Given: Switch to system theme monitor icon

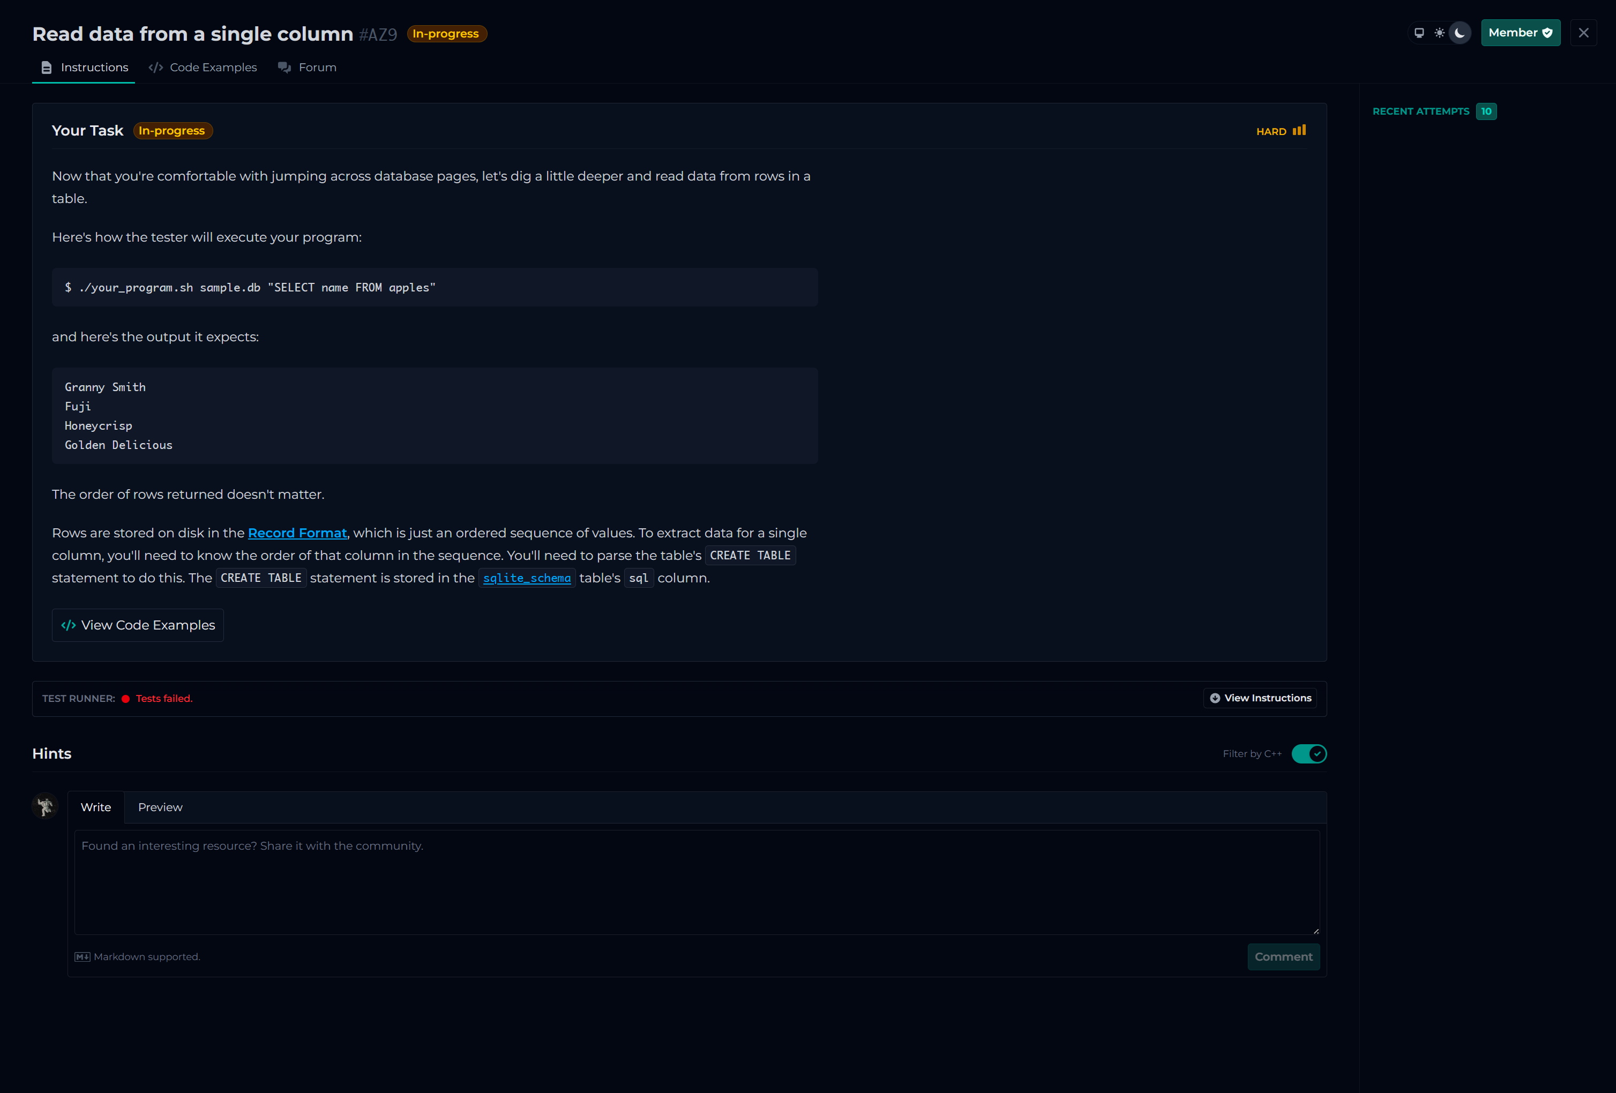Looking at the screenshot, I should 1419,33.
